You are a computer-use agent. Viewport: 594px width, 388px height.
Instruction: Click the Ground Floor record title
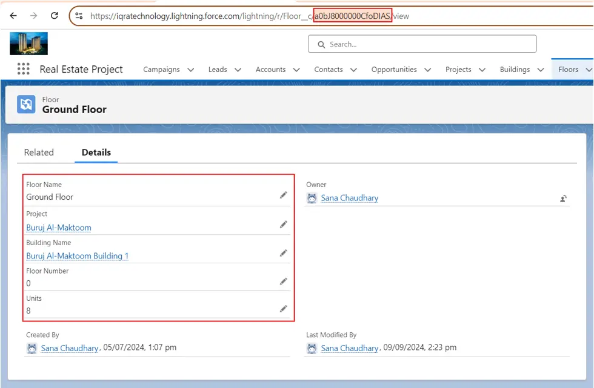[x=74, y=110]
